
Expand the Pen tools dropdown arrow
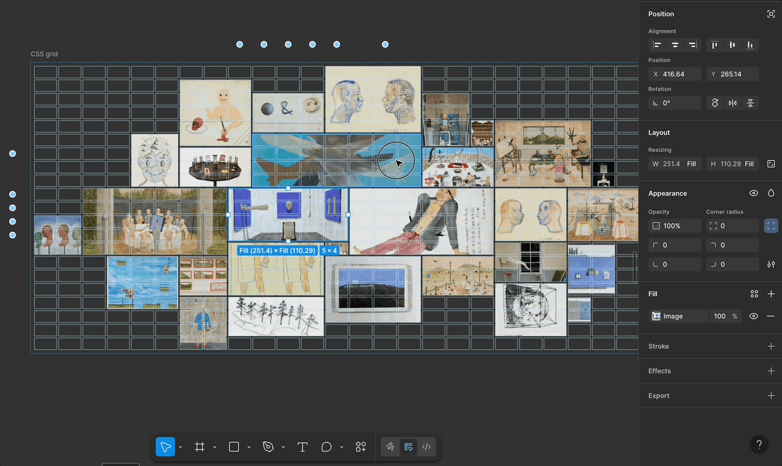[x=283, y=447]
